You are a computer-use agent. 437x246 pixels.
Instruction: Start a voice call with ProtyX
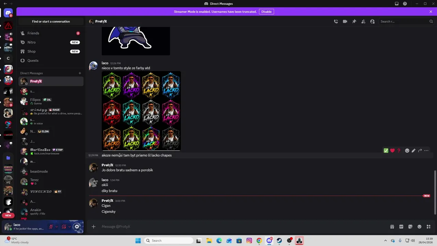pyautogui.click(x=336, y=22)
